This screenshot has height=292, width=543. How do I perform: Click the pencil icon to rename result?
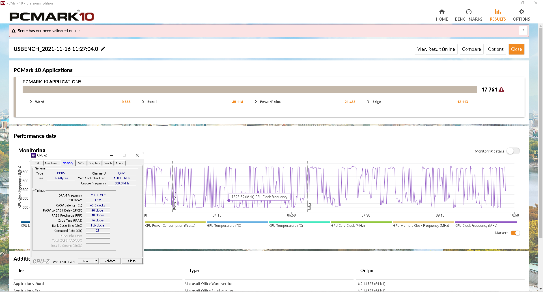103,49
